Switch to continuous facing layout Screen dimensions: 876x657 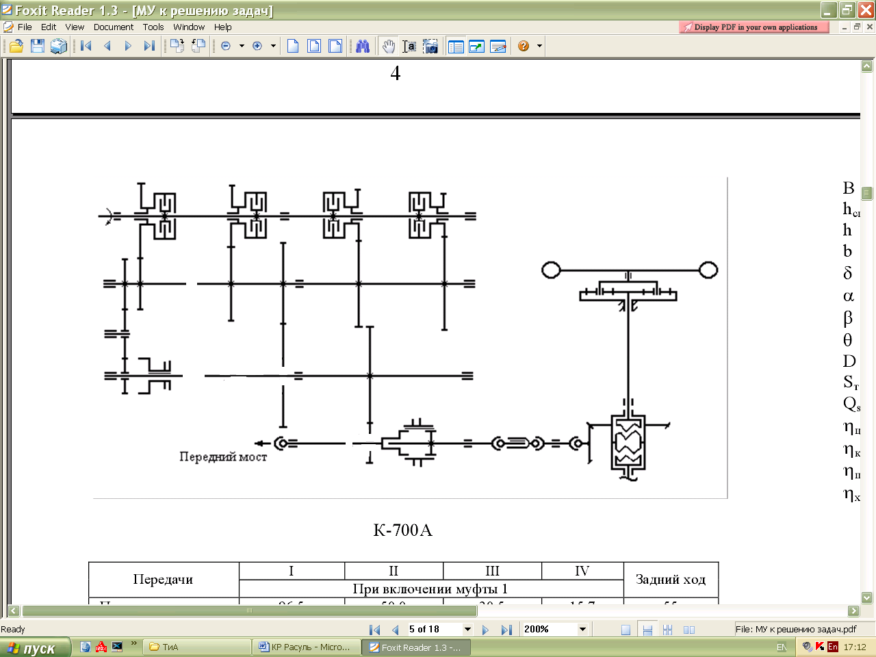tap(668, 630)
